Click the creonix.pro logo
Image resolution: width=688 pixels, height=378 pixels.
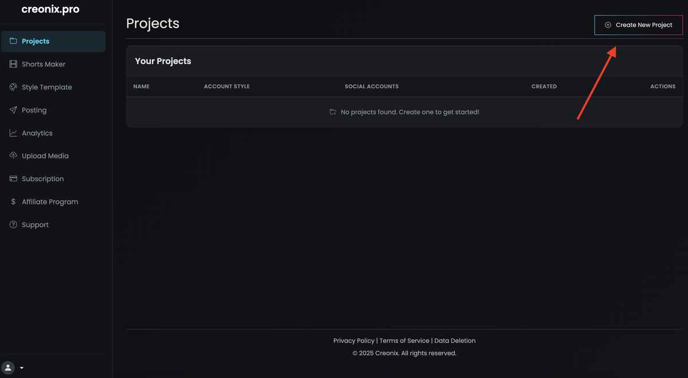coord(50,10)
